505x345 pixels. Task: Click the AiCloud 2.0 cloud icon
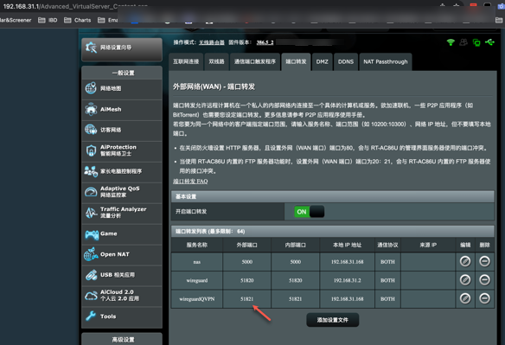[91, 296]
